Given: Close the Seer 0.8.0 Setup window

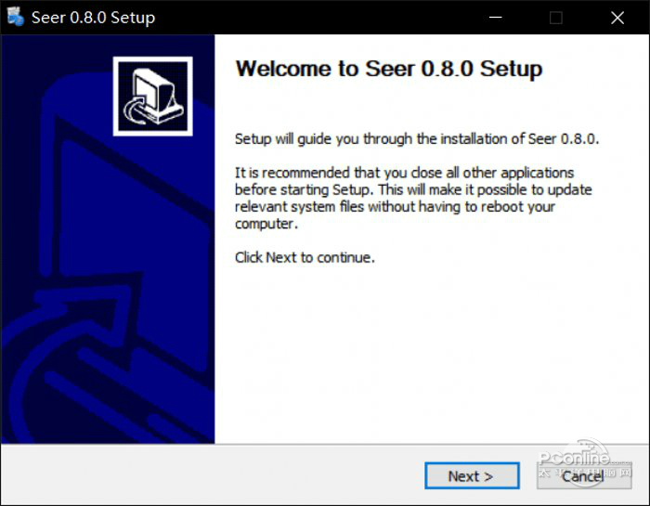Looking at the screenshot, I should [x=617, y=18].
